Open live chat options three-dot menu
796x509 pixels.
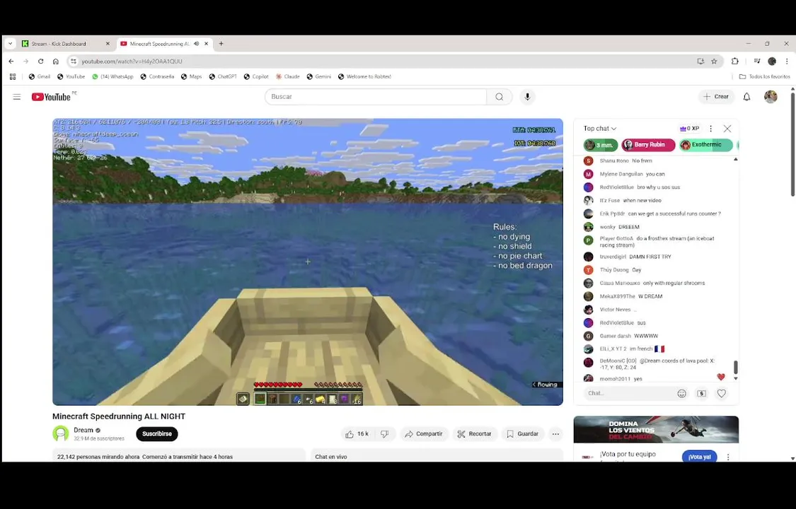point(710,129)
